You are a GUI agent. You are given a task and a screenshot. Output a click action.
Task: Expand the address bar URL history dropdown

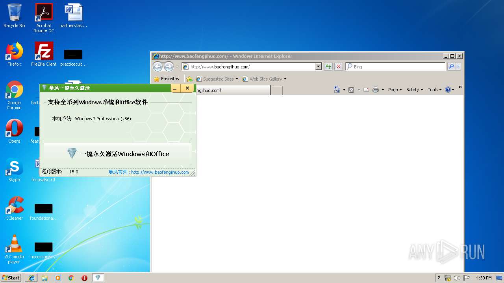pyautogui.click(x=319, y=67)
